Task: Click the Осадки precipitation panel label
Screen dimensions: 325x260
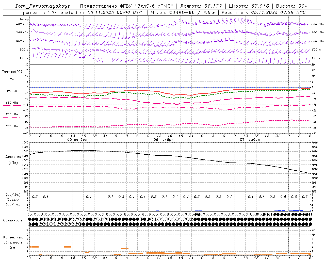Action: (x=13, y=200)
